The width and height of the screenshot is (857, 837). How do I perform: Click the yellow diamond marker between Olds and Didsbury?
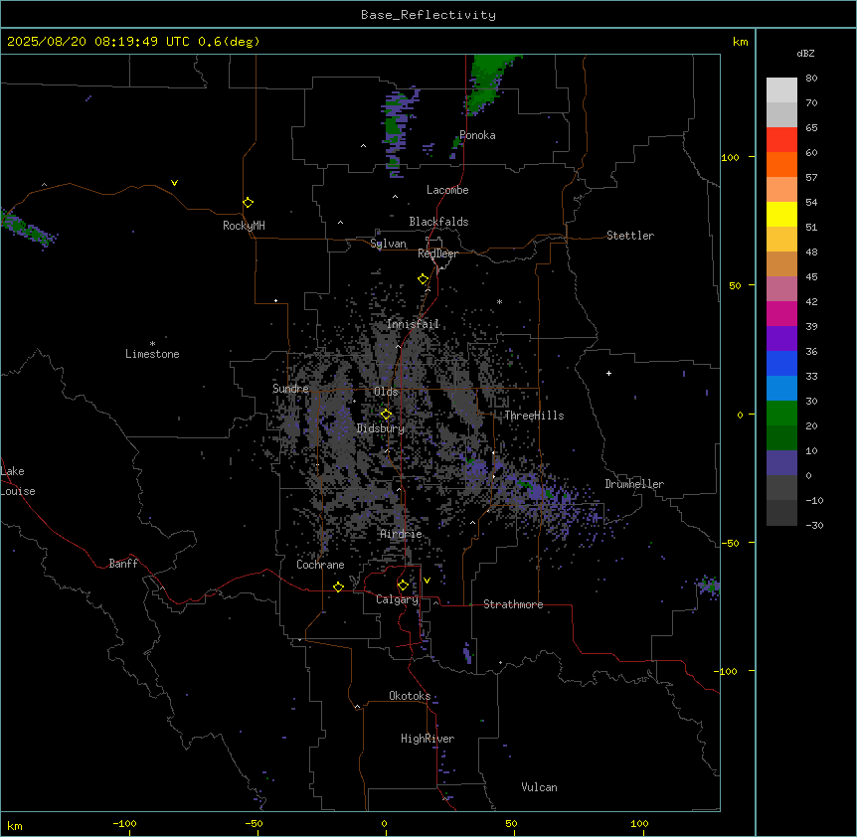pyautogui.click(x=386, y=415)
